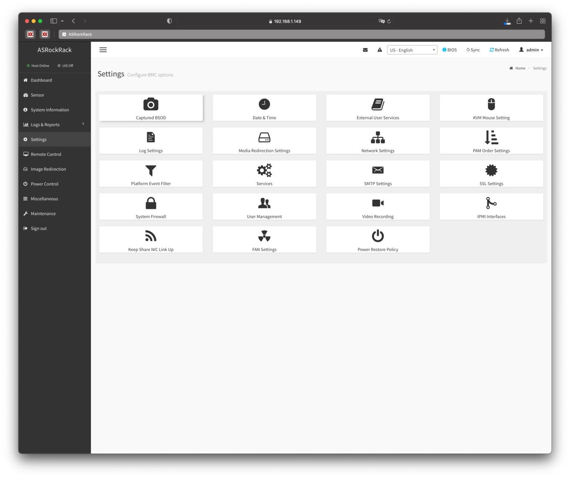Screen dimensions: 570x478
Task: Click UID Off status indicator
Action: [x=65, y=66]
